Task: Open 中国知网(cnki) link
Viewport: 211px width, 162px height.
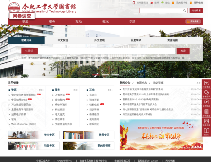Action: [x=19, y=100]
